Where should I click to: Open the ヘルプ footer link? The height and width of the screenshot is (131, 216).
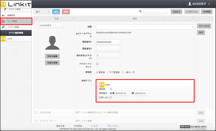(x=95, y=126)
